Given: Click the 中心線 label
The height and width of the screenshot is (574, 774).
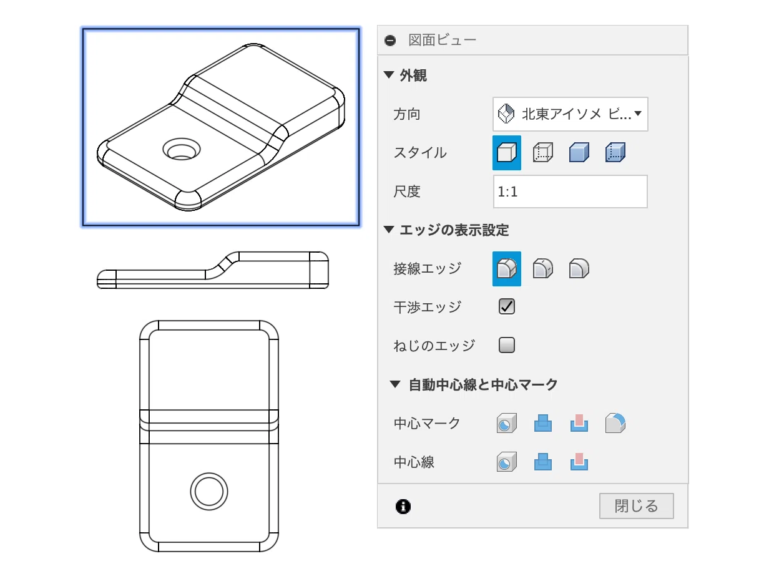Looking at the screenshot, I should coord(414,462).
